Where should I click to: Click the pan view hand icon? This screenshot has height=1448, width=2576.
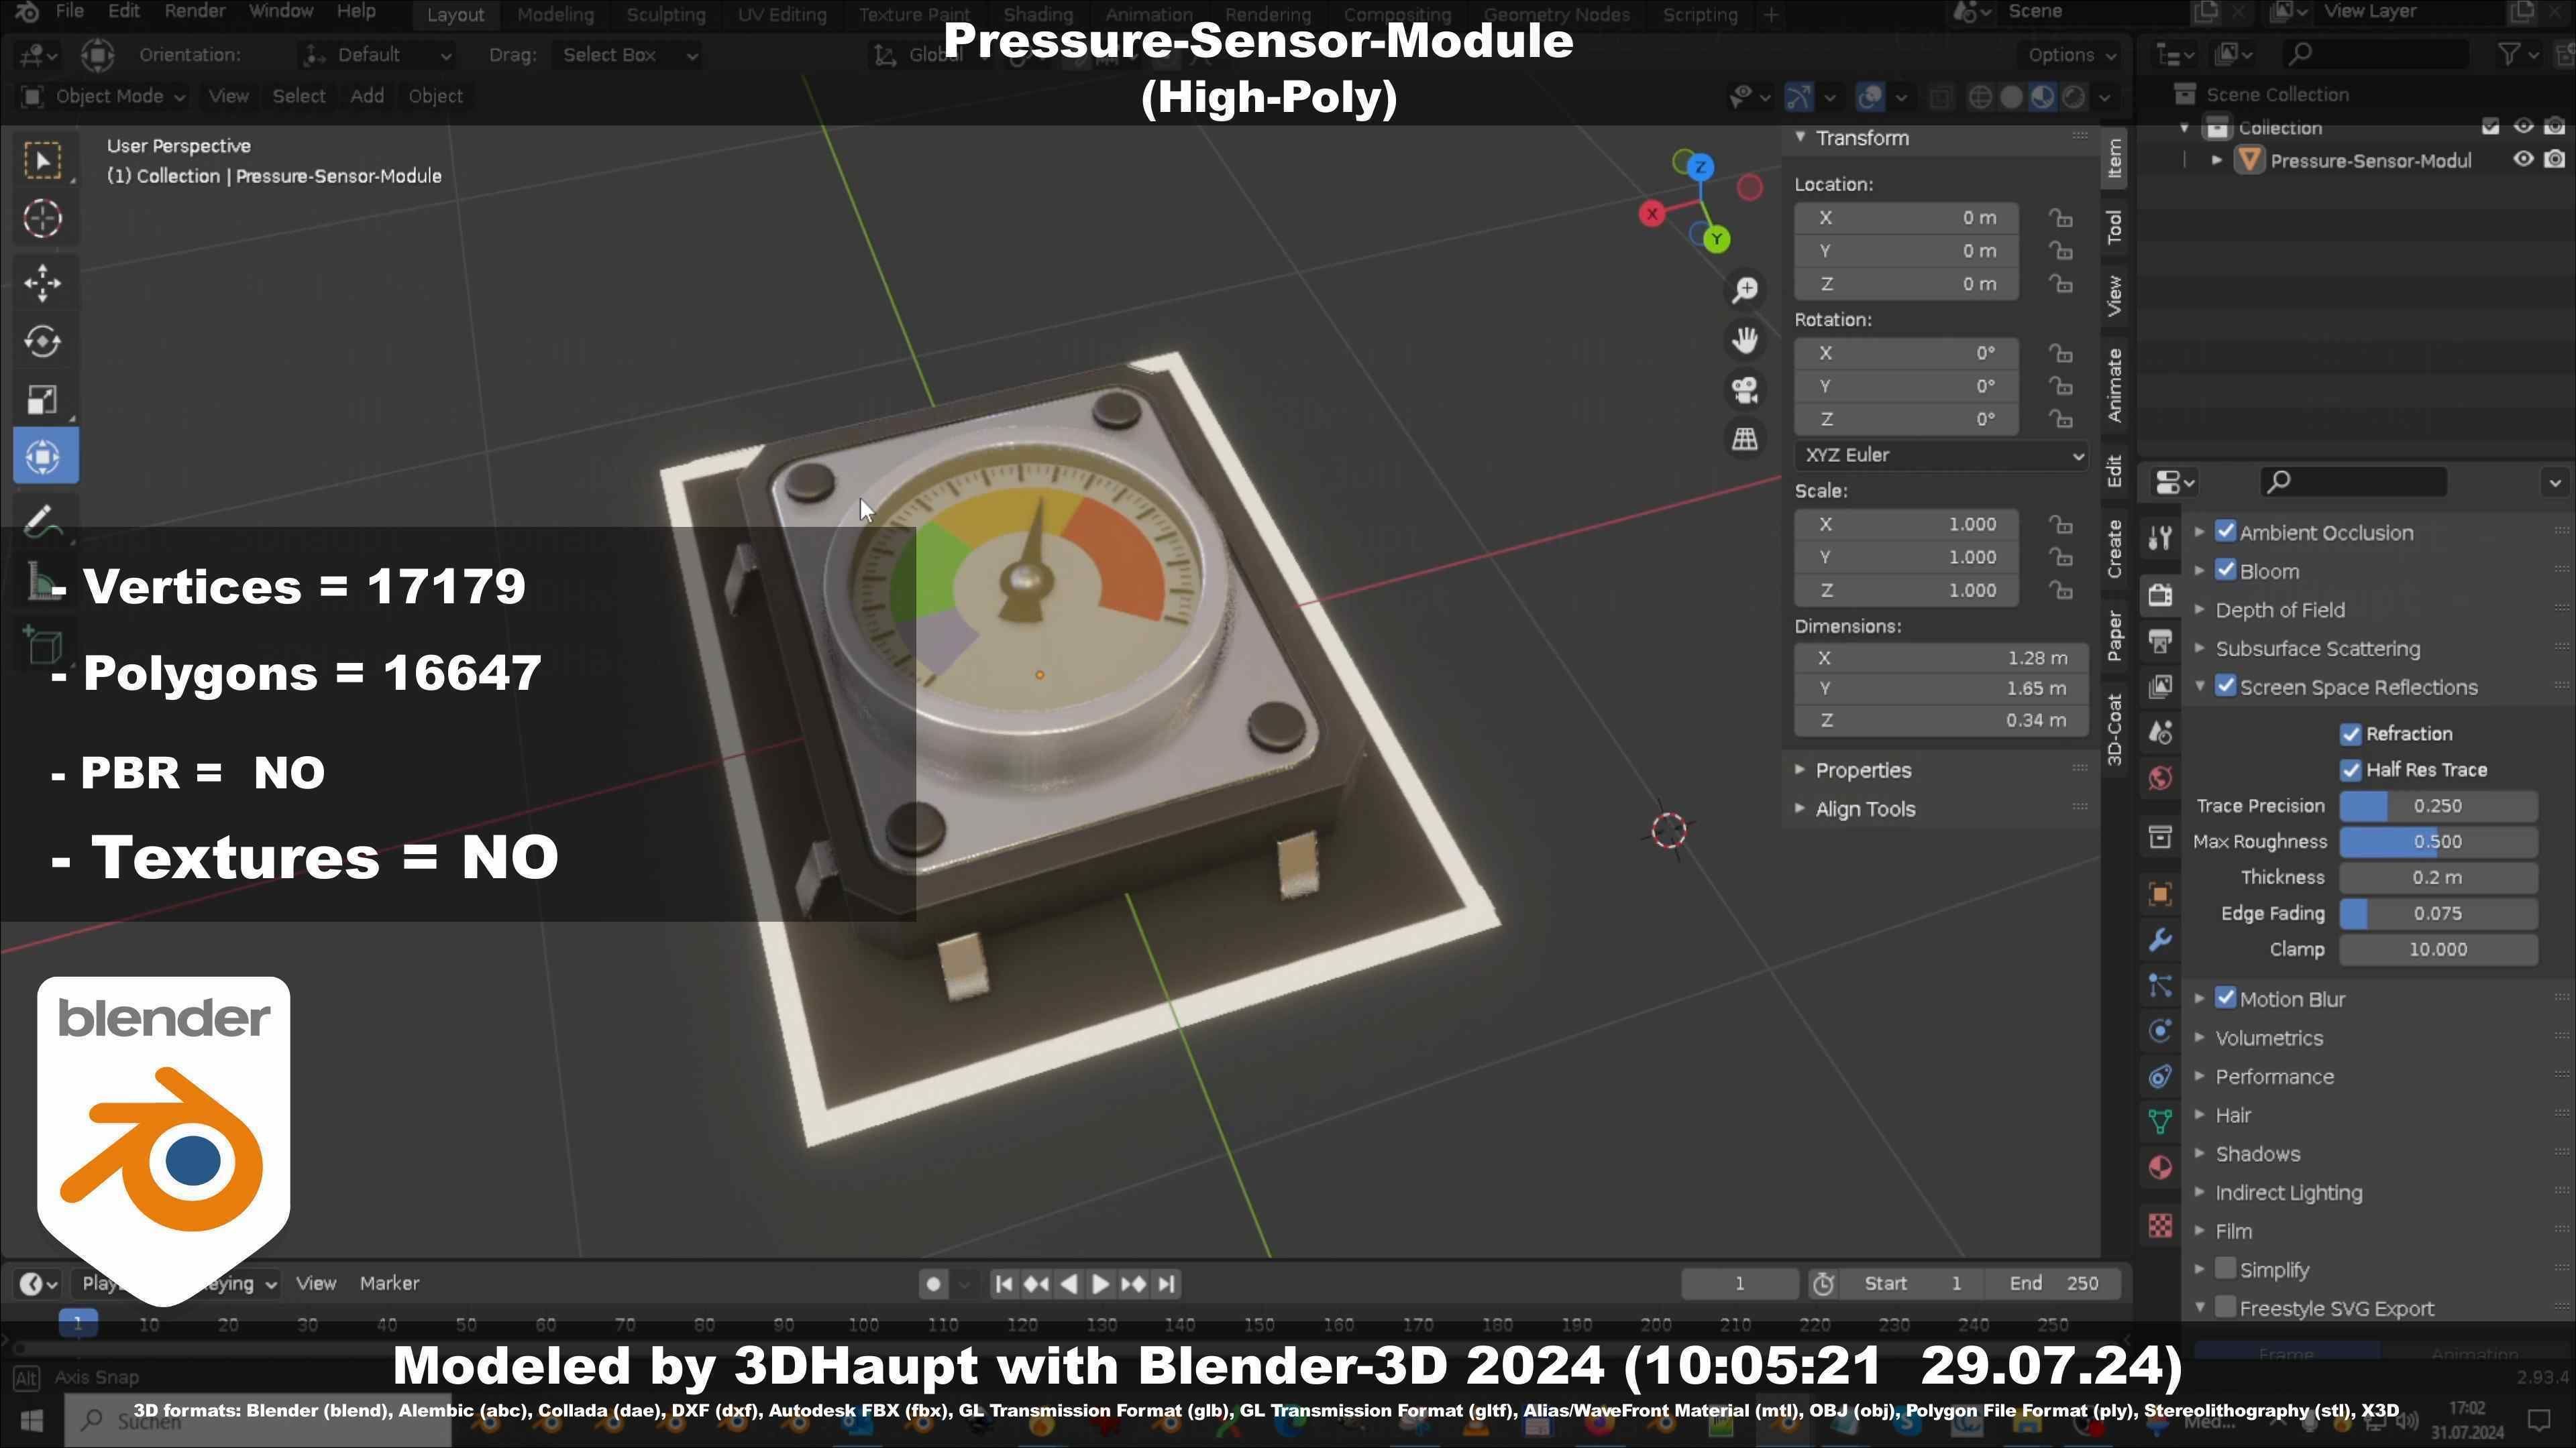point(1745,341)
